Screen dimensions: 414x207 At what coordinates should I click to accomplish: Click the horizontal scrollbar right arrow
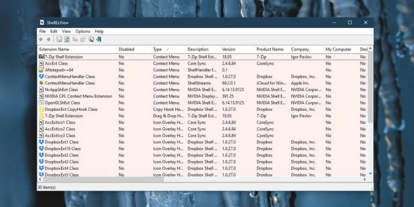click(x=365, y=179)
